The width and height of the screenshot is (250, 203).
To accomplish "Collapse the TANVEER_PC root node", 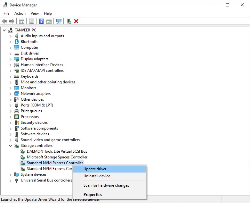I will (4, 30).
